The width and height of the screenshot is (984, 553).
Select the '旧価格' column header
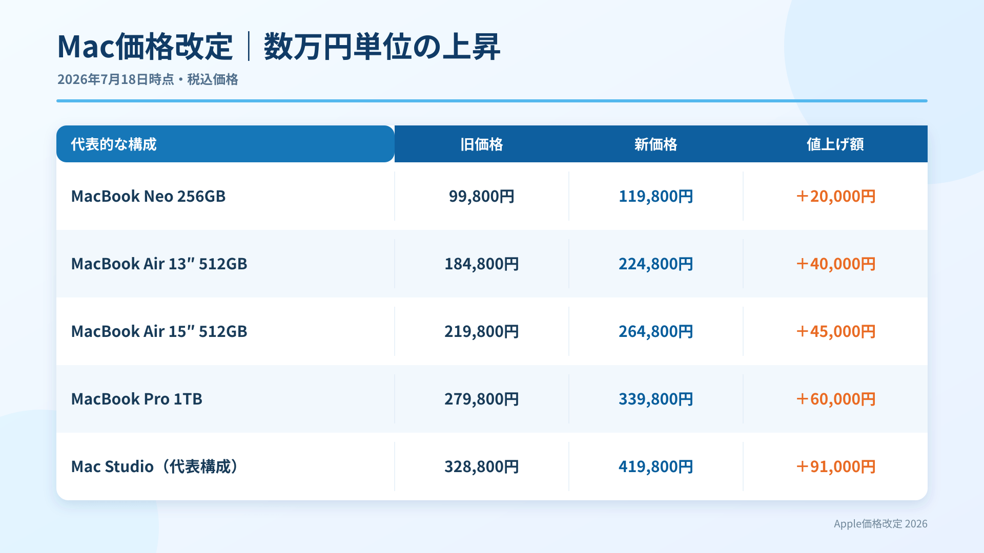point(481,144)
